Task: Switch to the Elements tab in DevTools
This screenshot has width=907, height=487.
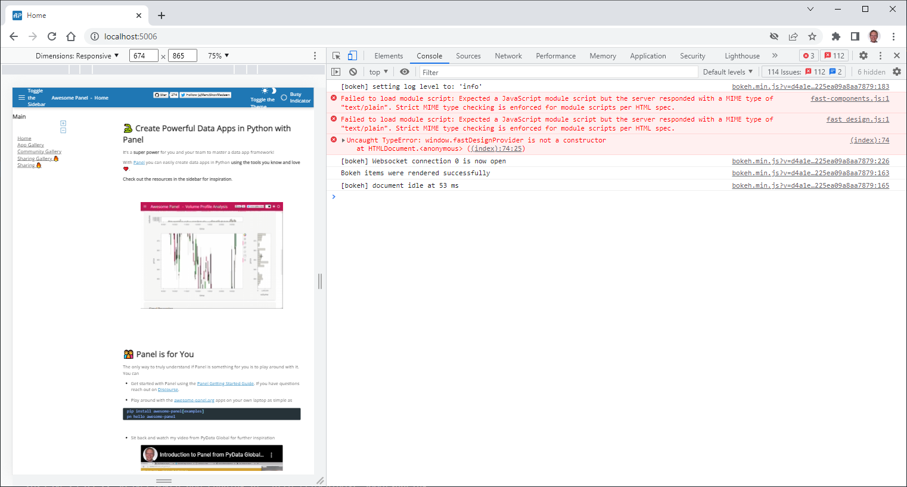Action: point(388,55)
